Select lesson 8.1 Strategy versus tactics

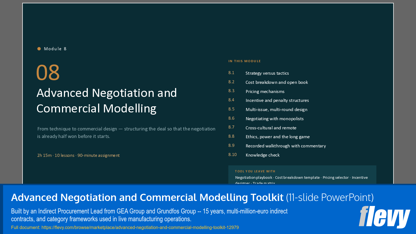tap(259, 73)
